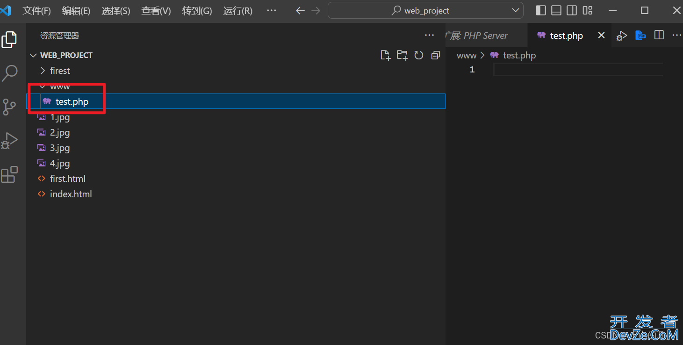Run or debug the PHP file
Image resolution: width=683 pixels, height=345 pixels.
pos(621,36)
